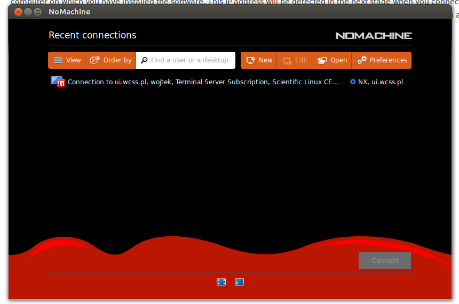
Task: Click the magnifier icon in the search box
Action: click(144, 60)
